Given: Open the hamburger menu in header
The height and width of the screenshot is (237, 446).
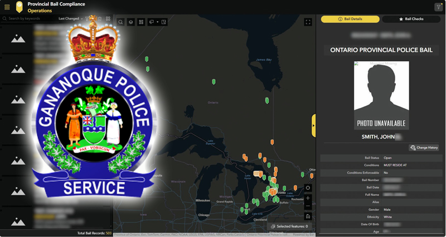Looking at the screenshot, I should click(7, 7).
